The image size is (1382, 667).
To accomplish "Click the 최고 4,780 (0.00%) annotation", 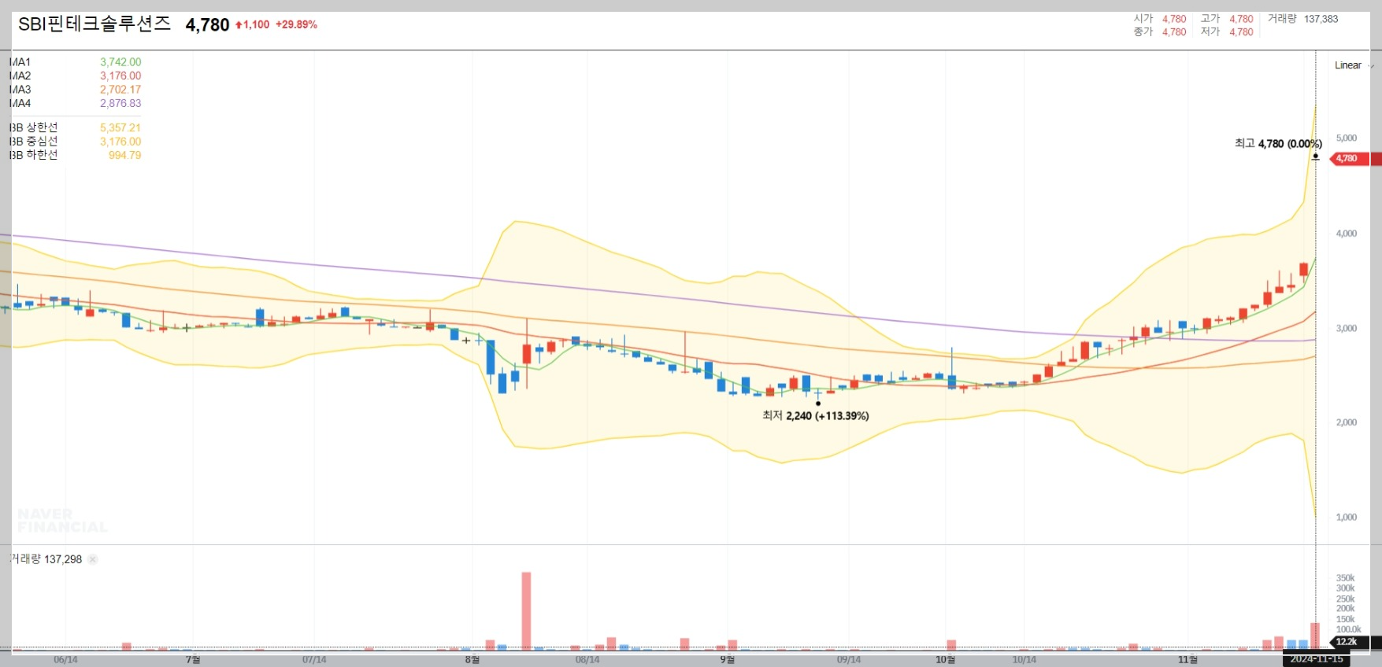I will (1278, 144).
